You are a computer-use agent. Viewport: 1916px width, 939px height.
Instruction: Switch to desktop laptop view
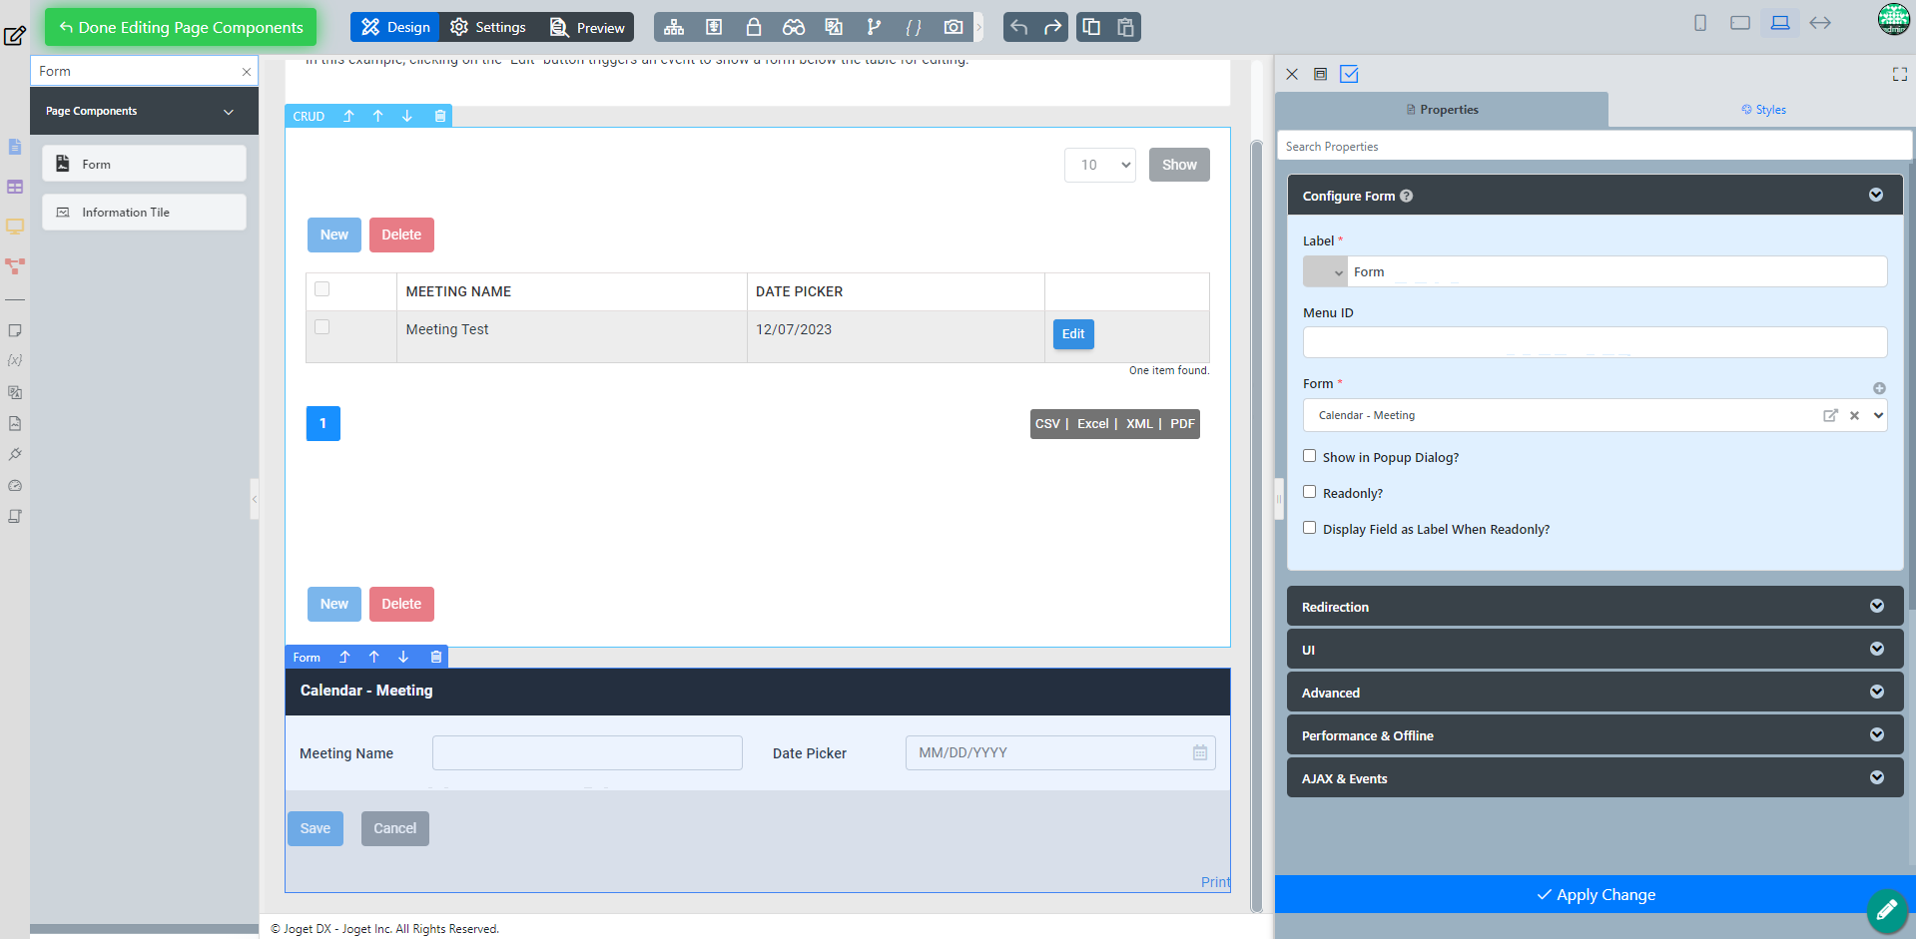[x=1780, y=23]
